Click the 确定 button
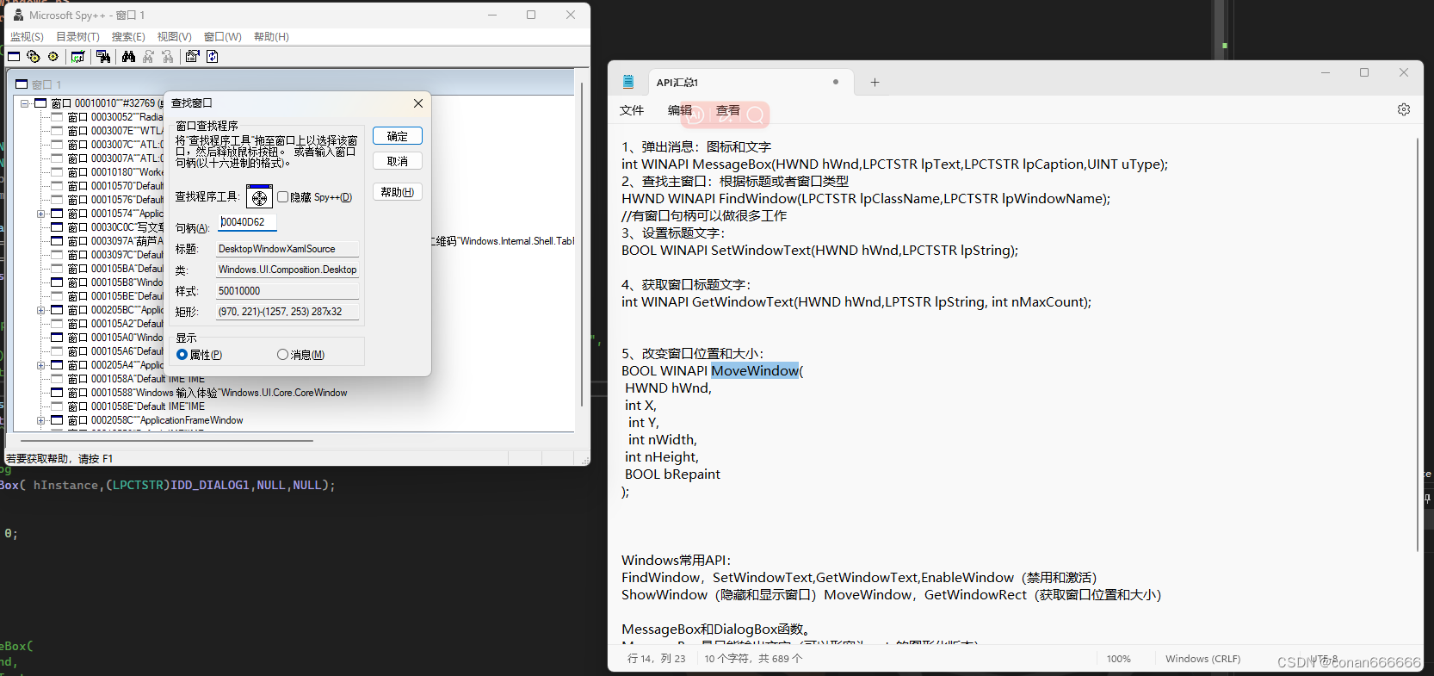 pyautogui.click(x=398, y=136)
